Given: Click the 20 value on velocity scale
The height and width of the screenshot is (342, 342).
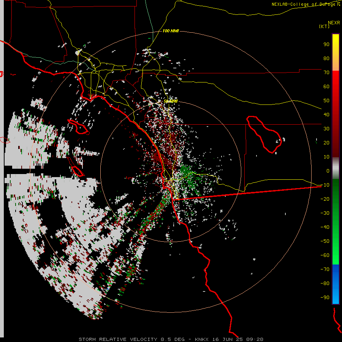Looking at the screenshot, I should pyautogui.click(x=326, y=143).
